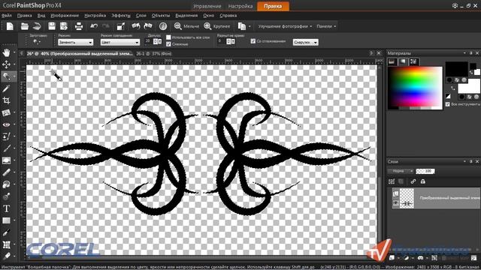
Task: Open Улучшение фотографии dropdown
Action: [x=285, y=26]
